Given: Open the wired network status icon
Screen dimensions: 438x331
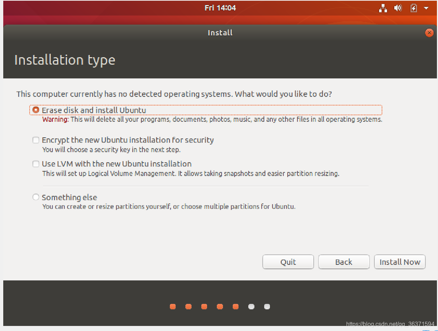Looking at the screenshot, I should 383,8.
